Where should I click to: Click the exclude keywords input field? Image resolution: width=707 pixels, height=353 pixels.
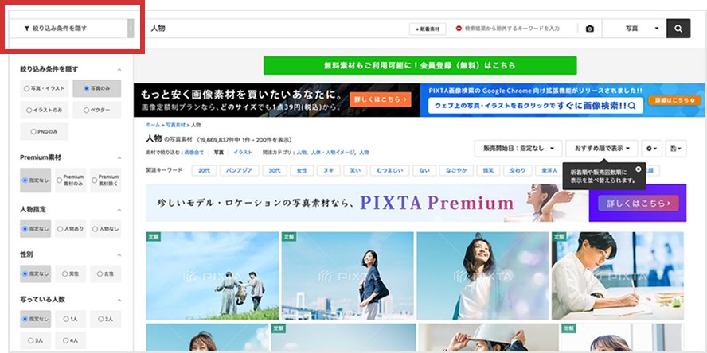point(512,29)
